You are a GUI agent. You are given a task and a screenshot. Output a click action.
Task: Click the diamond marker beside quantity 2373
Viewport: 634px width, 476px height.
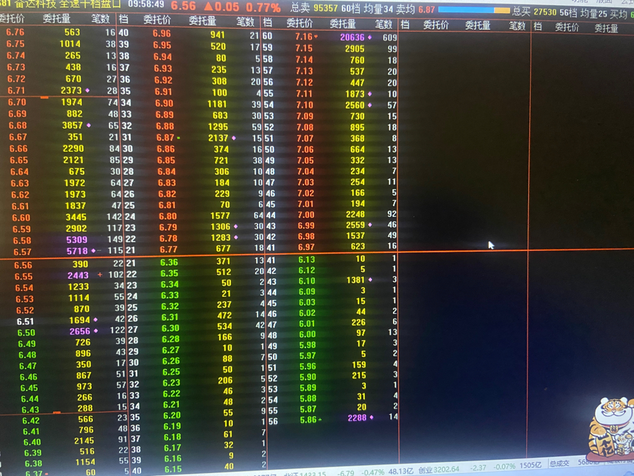pos(87,90)
